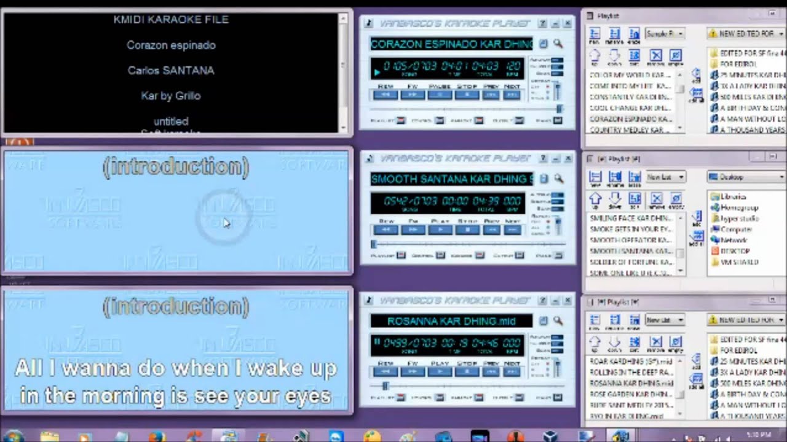The image size is (787, 442).
Task: Select Libraries in middle Playlist folder tree
Action: click(728, 196)
